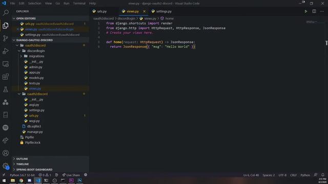
Task: Open the Source Control view icon
Action: point(6,38)
